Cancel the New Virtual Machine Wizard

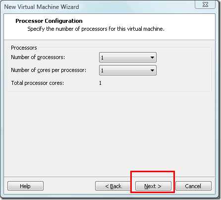193,186
